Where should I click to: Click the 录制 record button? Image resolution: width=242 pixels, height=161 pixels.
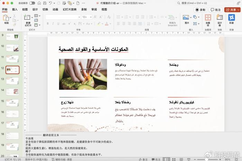pos(200,10)
